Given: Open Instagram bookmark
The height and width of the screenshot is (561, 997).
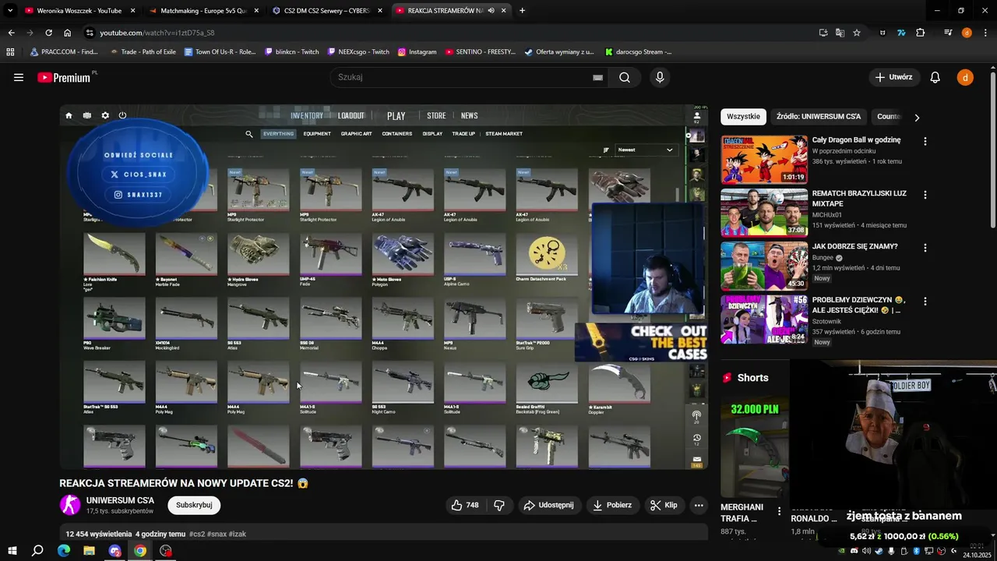Looking at the screenshot, I should (x=417, y=52).
